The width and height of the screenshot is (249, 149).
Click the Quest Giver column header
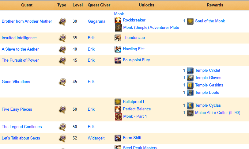pos(99,5)
